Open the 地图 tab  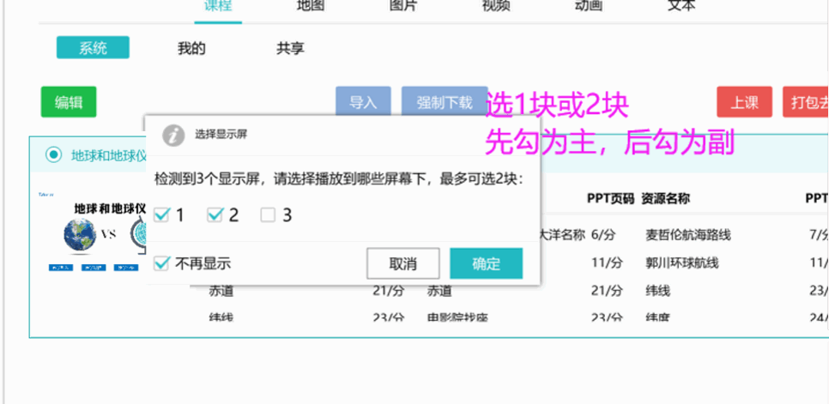coord(310,6)
